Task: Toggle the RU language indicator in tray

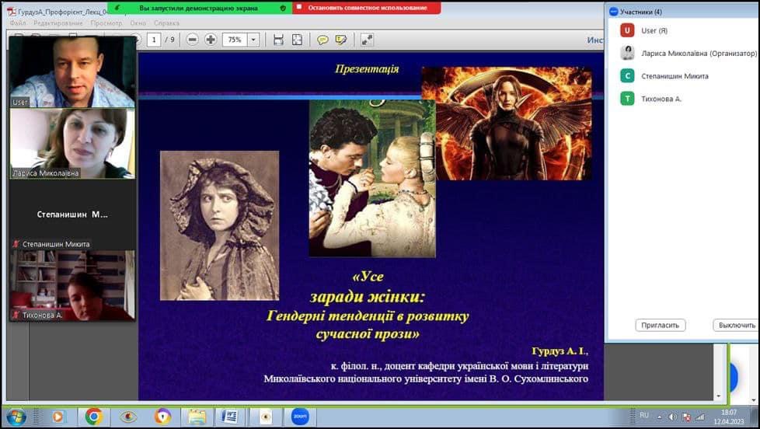Action: [644, 416]
